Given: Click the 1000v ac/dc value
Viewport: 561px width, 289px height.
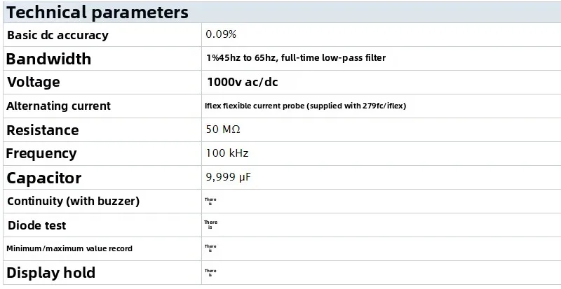Looking at the screenshot, I should coord(242,82).
